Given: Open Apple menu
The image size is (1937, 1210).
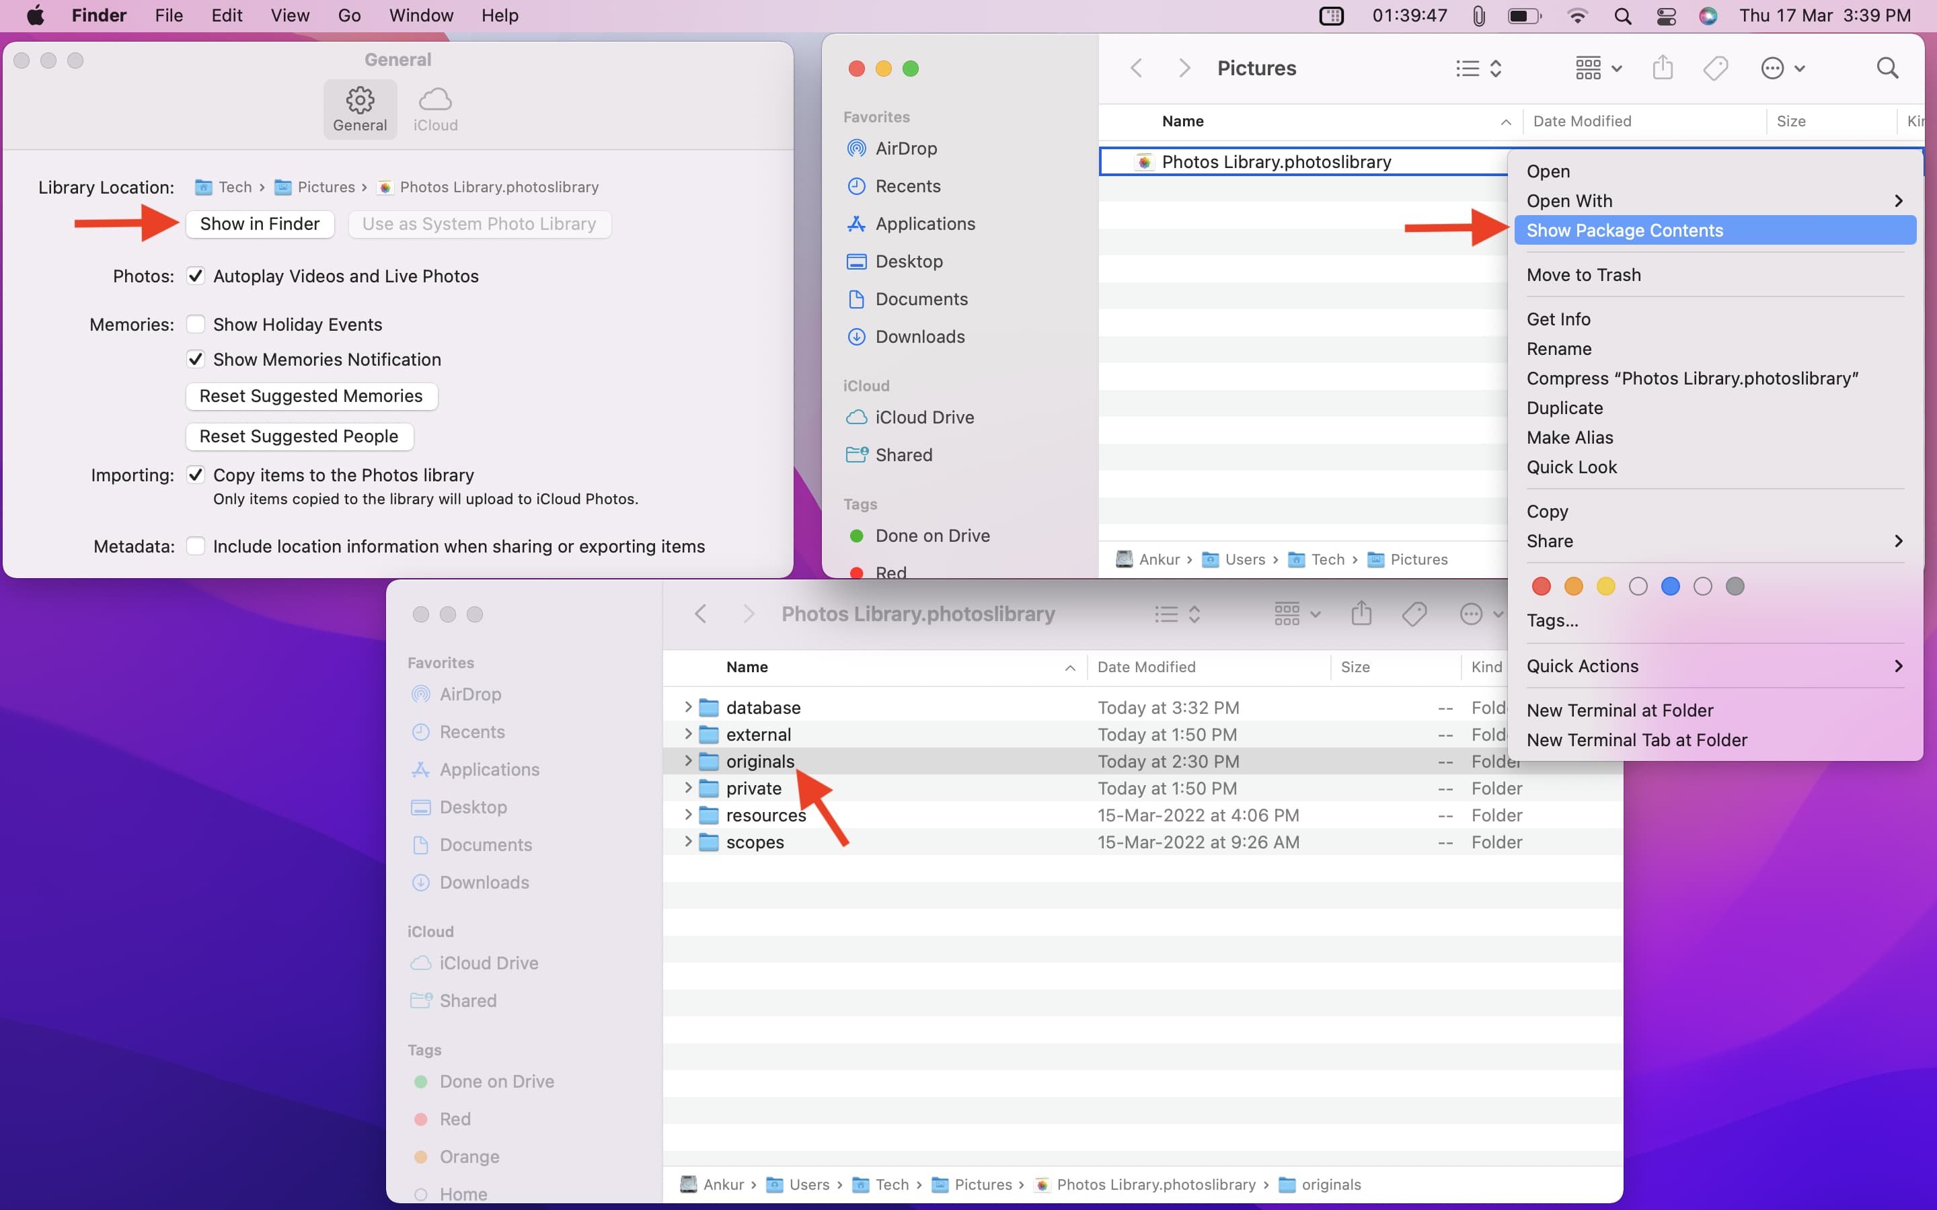Looking at the screenshot, I should point(35,15).
